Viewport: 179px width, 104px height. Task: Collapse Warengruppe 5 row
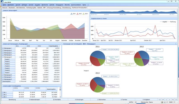pos(3,57)
